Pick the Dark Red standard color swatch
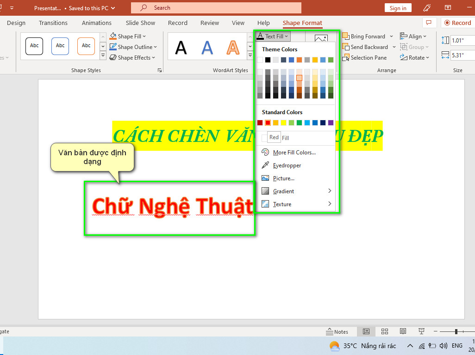This screenshot has width=475, height=355. point(260,122)
